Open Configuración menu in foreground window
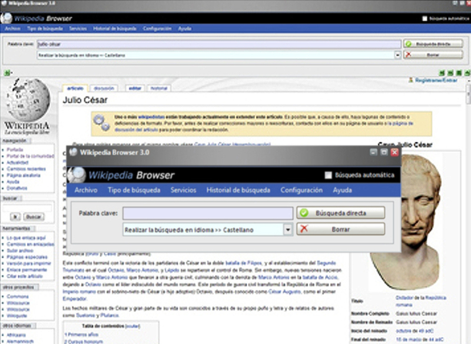The width and height of the screenshot is (471, 344). point(301,190)
